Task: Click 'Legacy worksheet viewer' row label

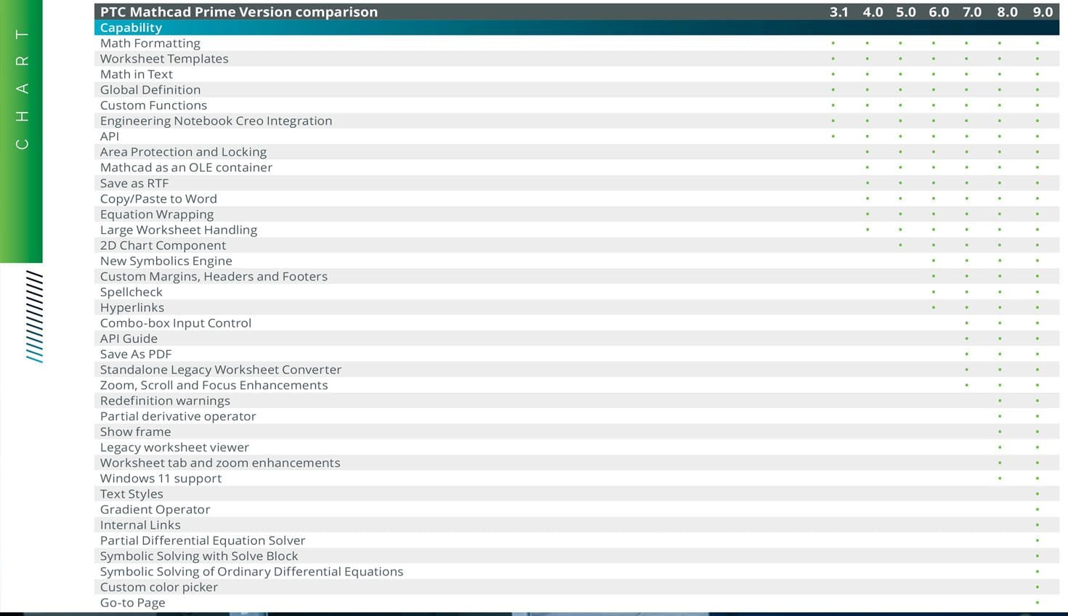Action: point(174,447)
